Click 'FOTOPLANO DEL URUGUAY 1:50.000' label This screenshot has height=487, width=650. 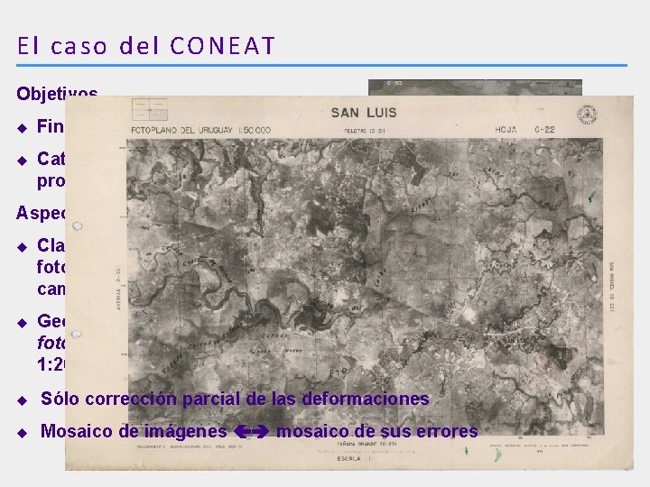[x=200, y=130]
